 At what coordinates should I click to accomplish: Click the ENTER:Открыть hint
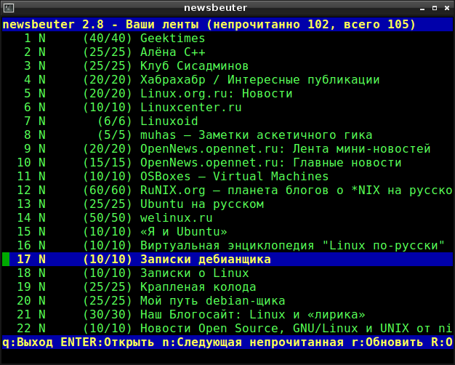108,342
